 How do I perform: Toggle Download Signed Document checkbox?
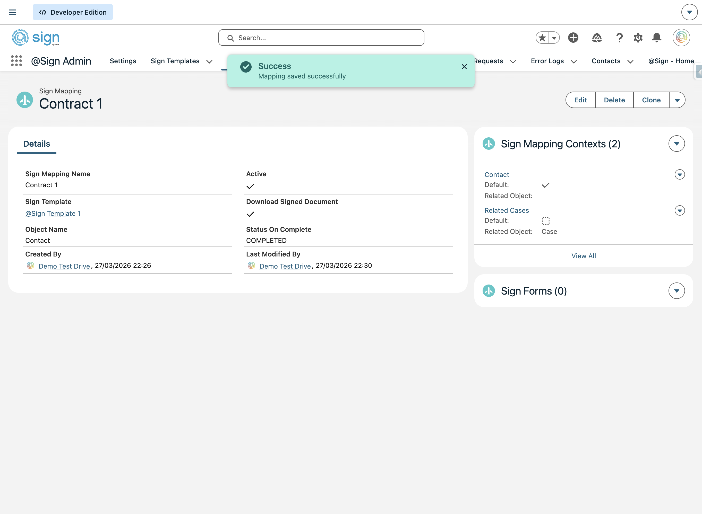coord(250,214)
